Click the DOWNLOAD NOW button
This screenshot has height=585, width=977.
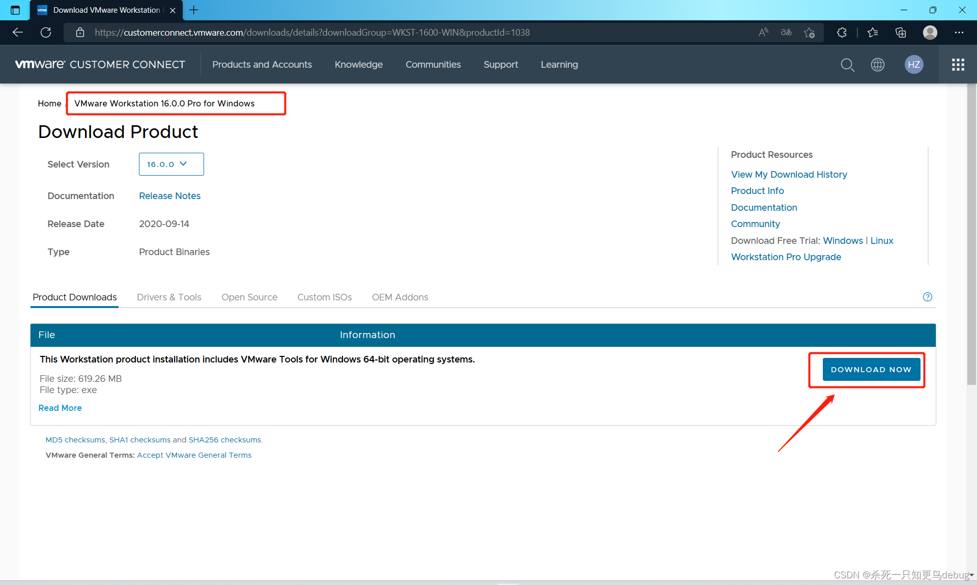point(871,370)
